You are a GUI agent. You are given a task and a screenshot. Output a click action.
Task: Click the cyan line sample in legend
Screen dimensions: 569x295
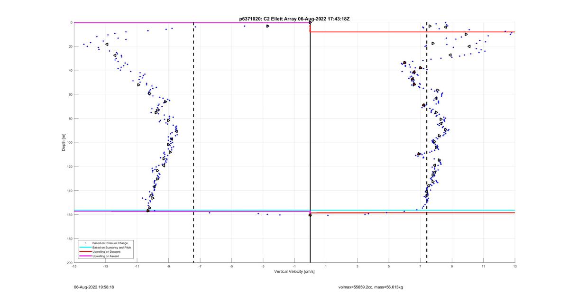coord(85,247)
